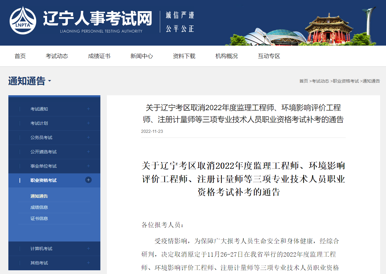Collapse 职业资格考试 via circled plus icon
This screenshot has height=274, width=386.
[88, 180]
